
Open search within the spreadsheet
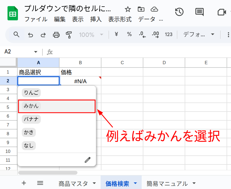click(16, 34)
